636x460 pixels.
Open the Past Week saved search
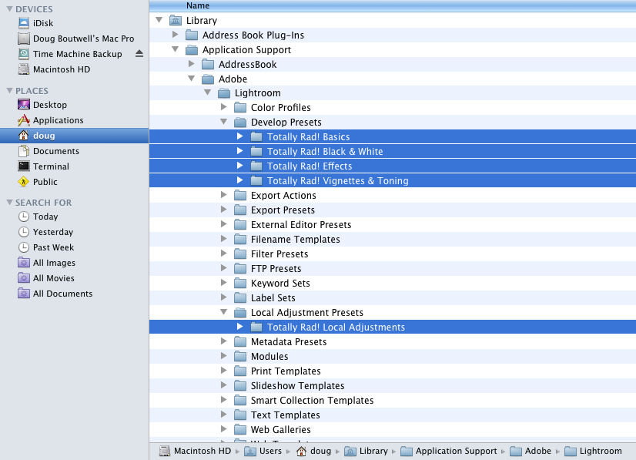pos(53,247)
